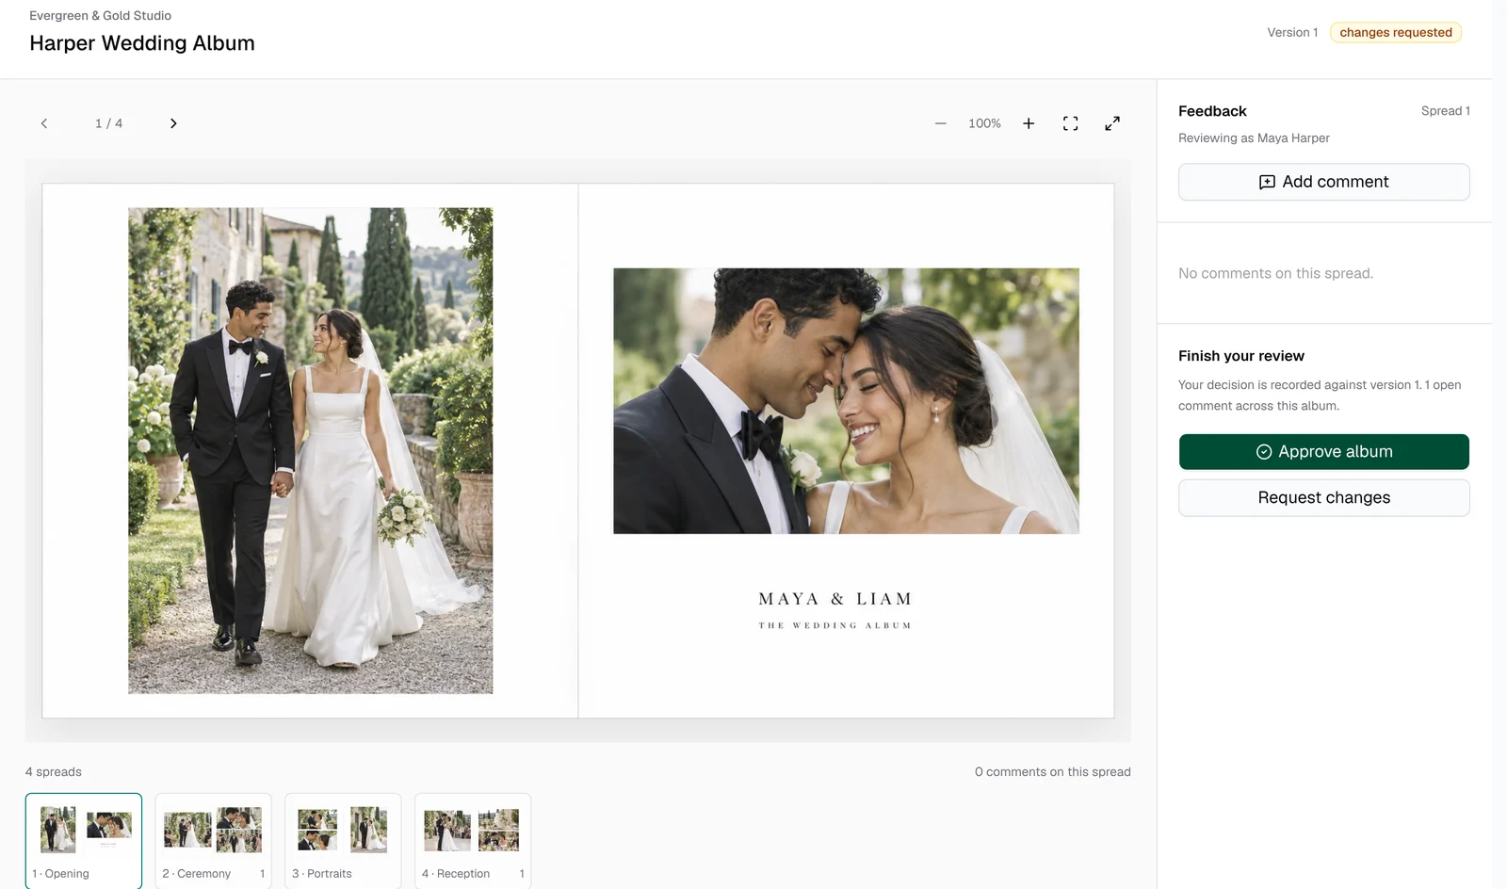Open the 4 · Reception spread thumbnail
The width and height of the screenshot is (1507, 889).
point(473,840)
